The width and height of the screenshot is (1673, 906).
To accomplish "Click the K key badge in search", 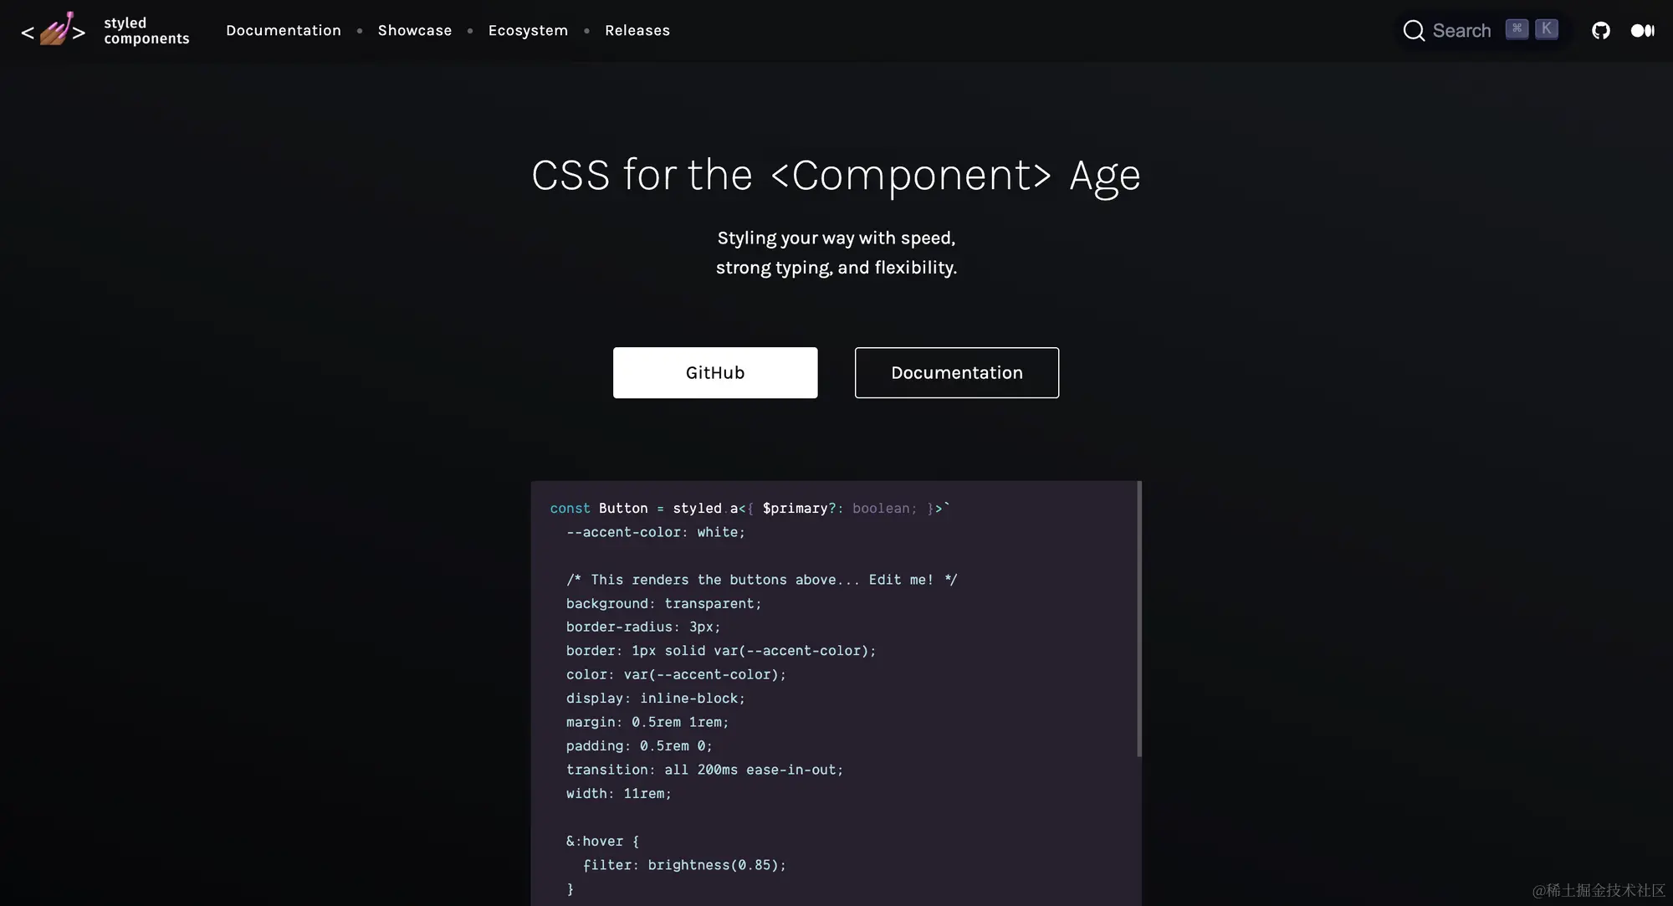I will [x=1546, y=29].
